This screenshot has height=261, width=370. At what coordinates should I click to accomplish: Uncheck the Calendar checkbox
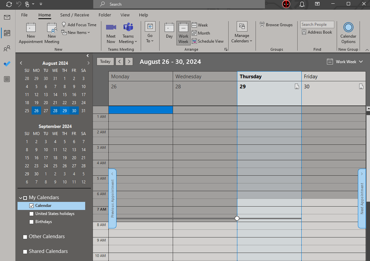31,206
